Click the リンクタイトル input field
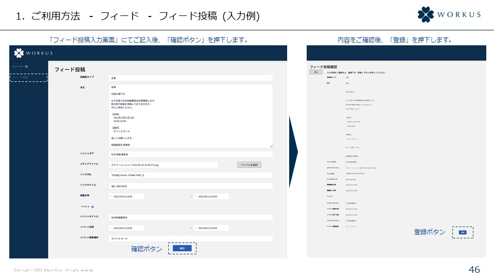Viewport: 494px width, 278px height. click(190, 186)
